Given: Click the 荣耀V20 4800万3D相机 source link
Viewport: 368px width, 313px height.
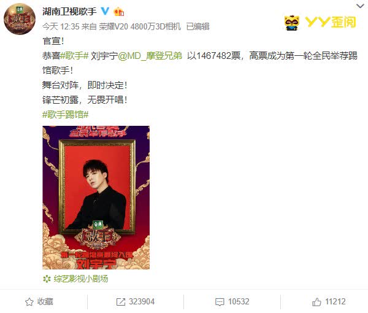Looking at the screenshot, I should pyautogui.click(x=140, y=26).
